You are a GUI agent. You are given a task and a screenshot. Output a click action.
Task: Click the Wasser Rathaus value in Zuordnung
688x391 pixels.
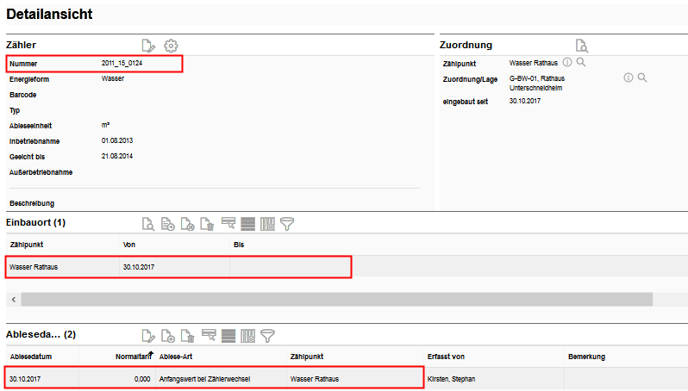coord(534,63)
